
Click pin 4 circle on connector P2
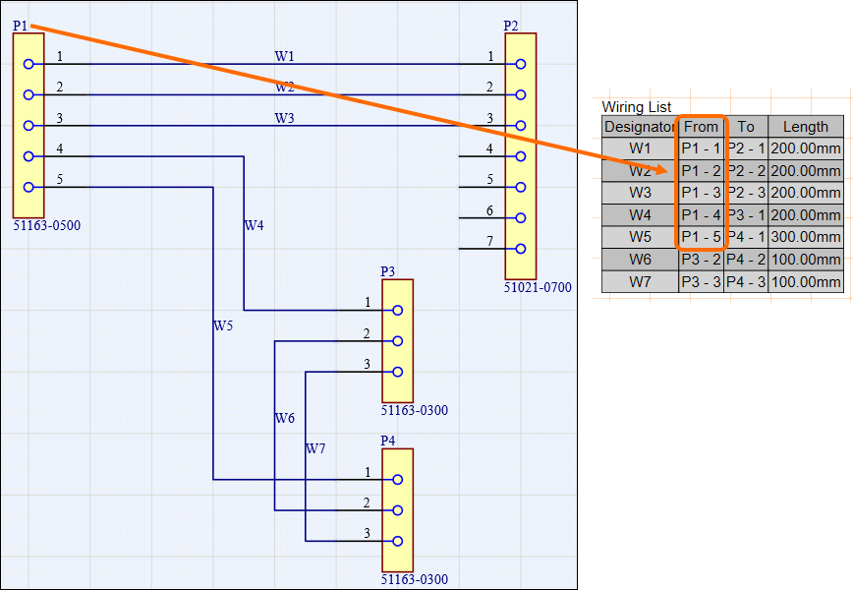[x=521, y=156]
